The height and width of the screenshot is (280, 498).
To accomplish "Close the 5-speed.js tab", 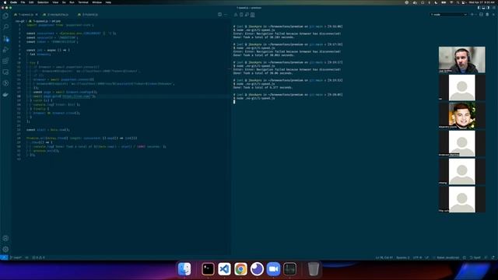I will 37,15.
